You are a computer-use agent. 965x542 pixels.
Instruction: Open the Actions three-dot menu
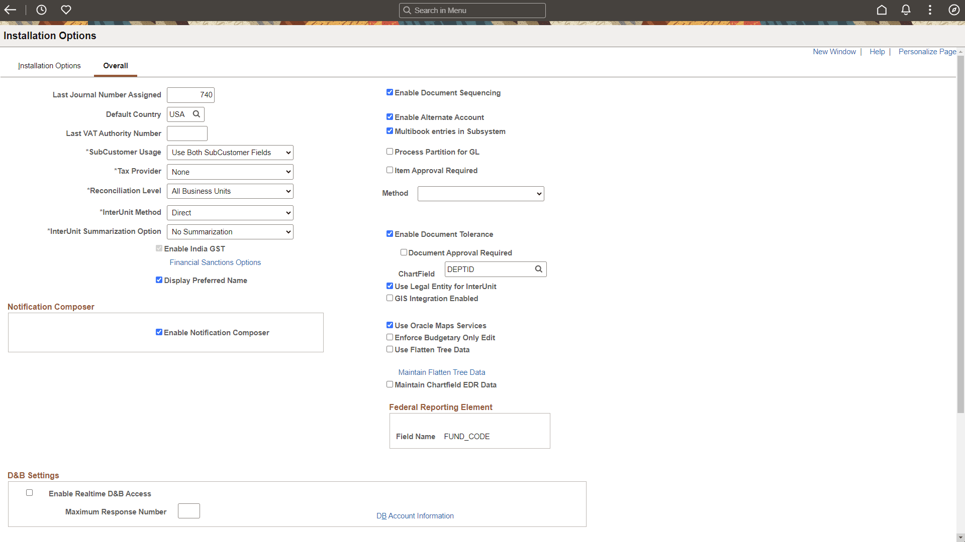pyautogui.click(x=929, y=10)
